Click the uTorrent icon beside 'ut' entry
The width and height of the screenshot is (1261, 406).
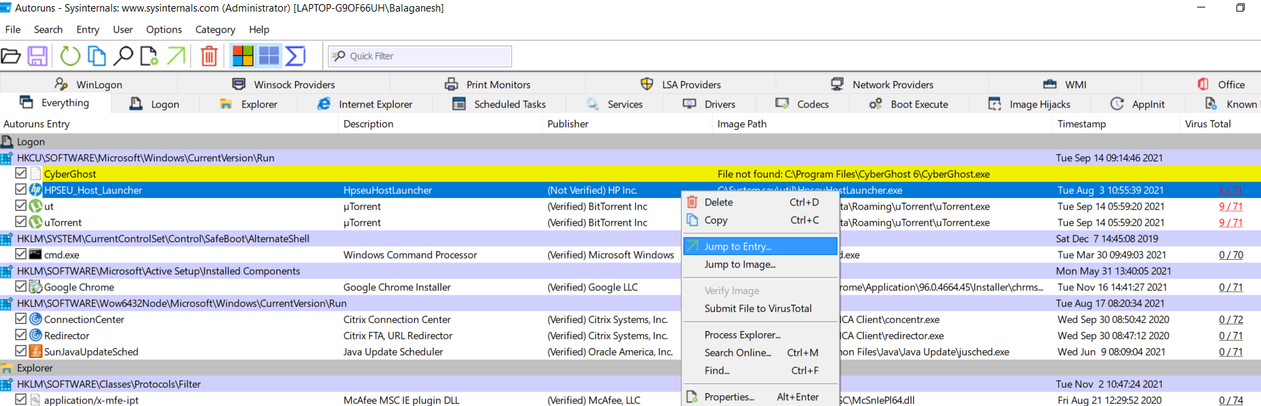[36, 206]
